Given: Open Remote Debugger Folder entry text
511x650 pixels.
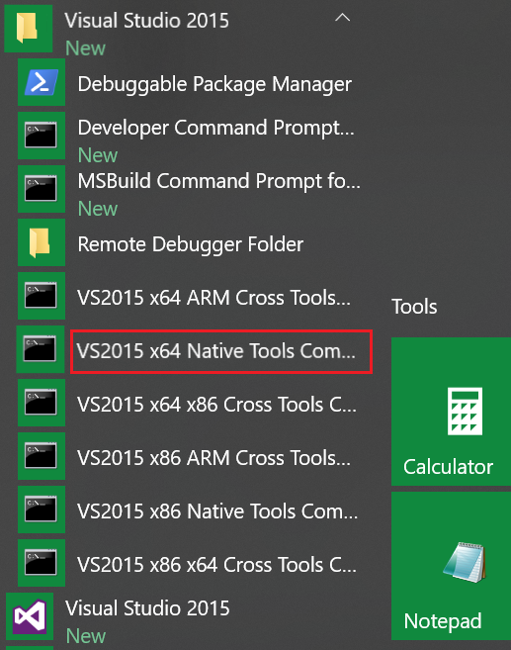Looking at the screenshot, I should (191, 244).
